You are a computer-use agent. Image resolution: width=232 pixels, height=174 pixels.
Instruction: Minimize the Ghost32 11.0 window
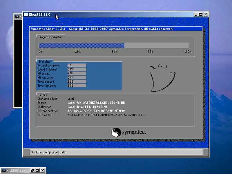[195, 14]
